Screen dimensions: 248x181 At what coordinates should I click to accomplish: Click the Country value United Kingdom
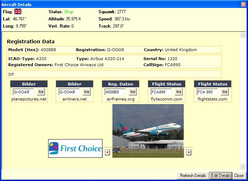point(181,50)
